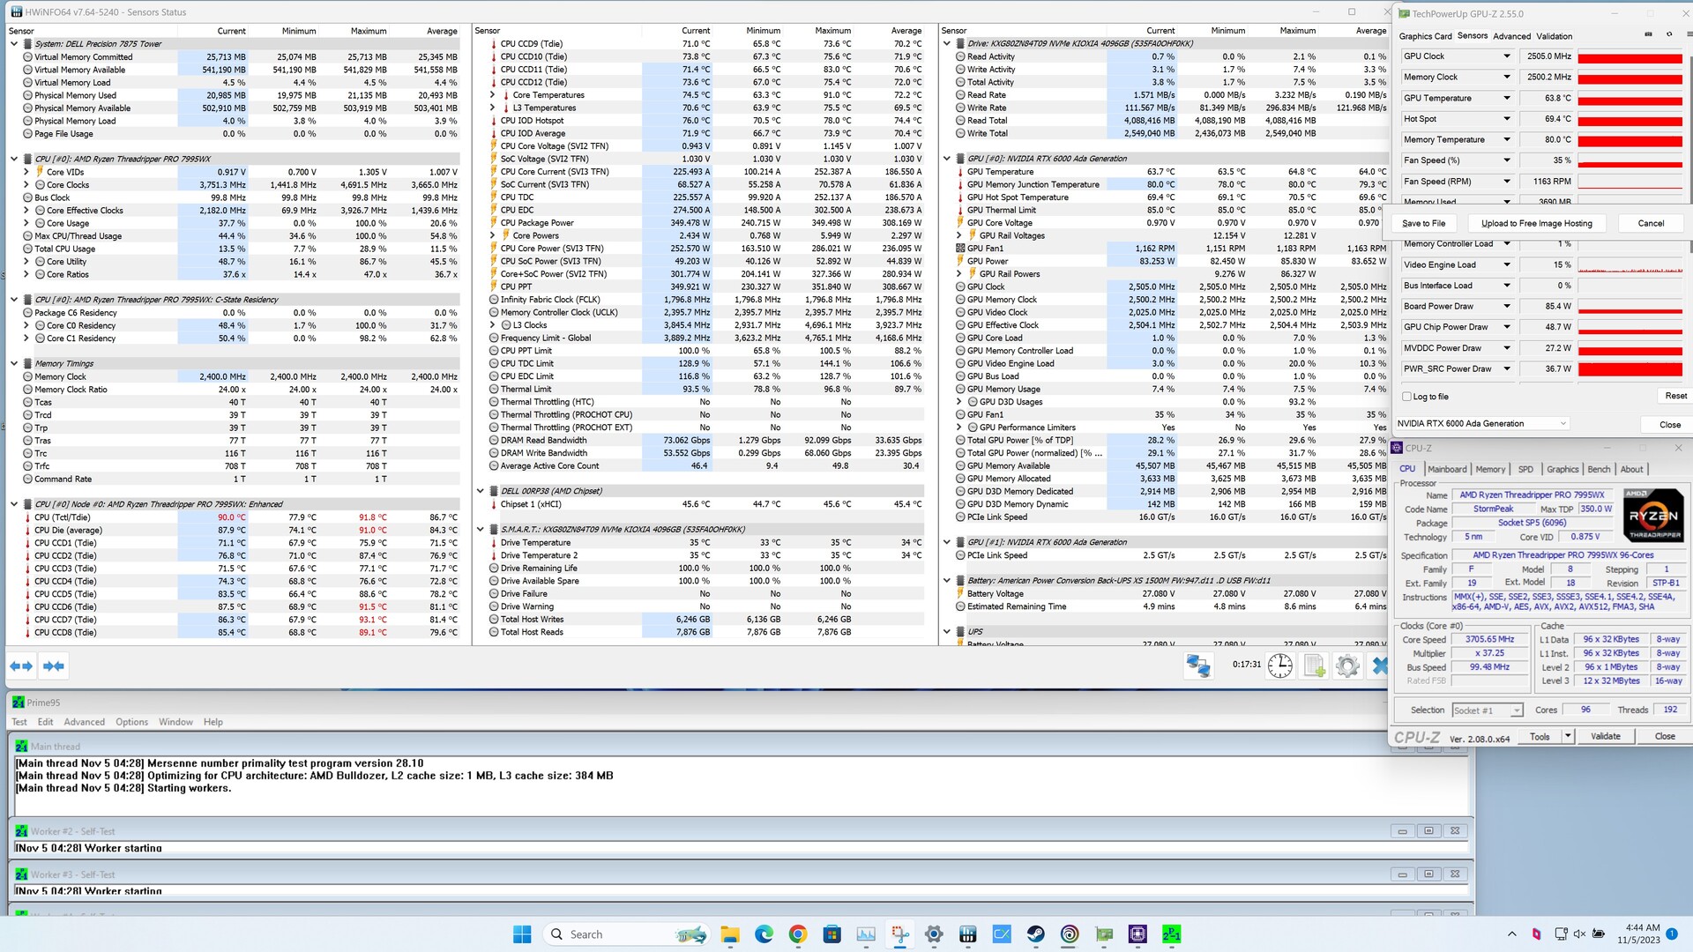Screen dimensions: 1693x952
Task: Launch Microsoft Edge from the taskbar
Action: 764,934
